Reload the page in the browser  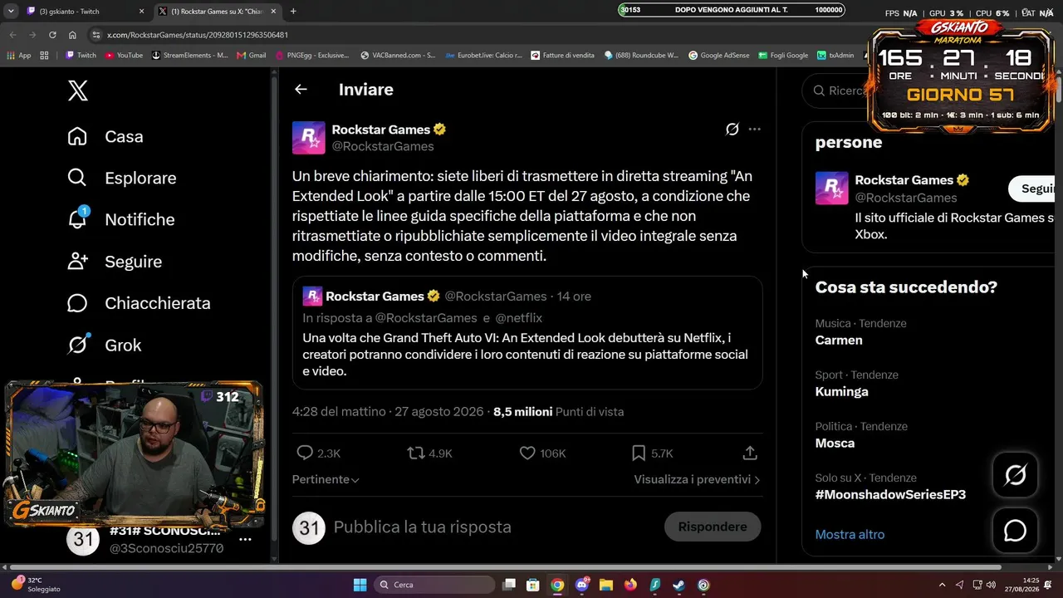pyautogui.click(x=52, y=35)
